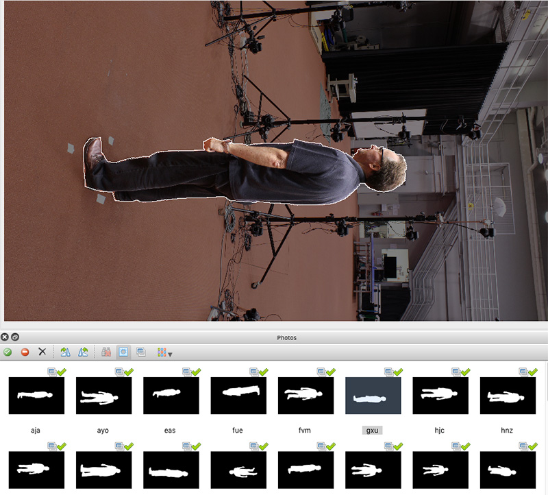This screenshot has height=495, width=548.
Task: Click the mask image icon above hjc thumbnail
Action: 456,372
